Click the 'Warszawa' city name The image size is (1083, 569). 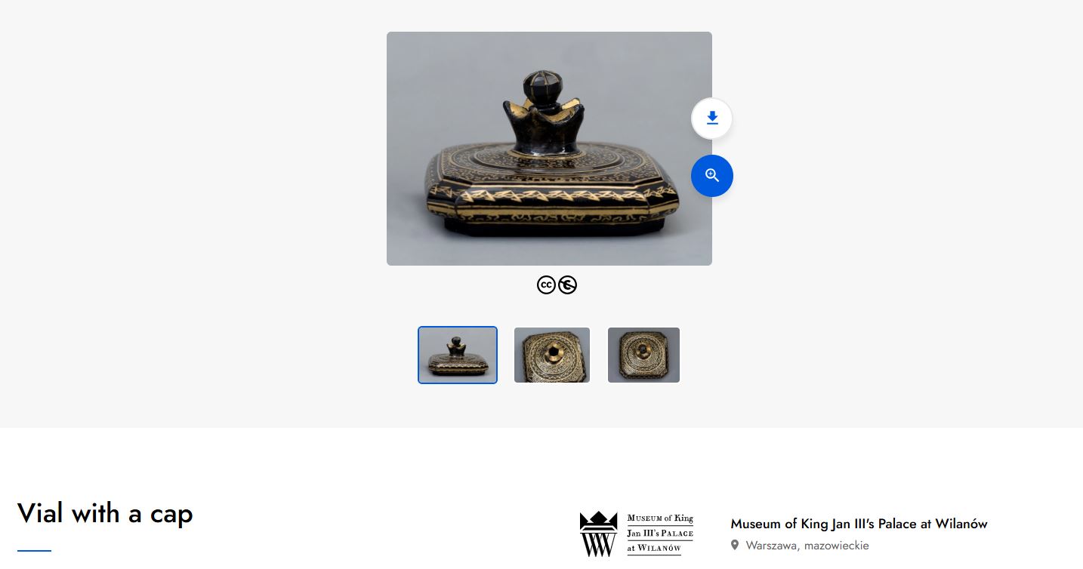tap(773, 545)
